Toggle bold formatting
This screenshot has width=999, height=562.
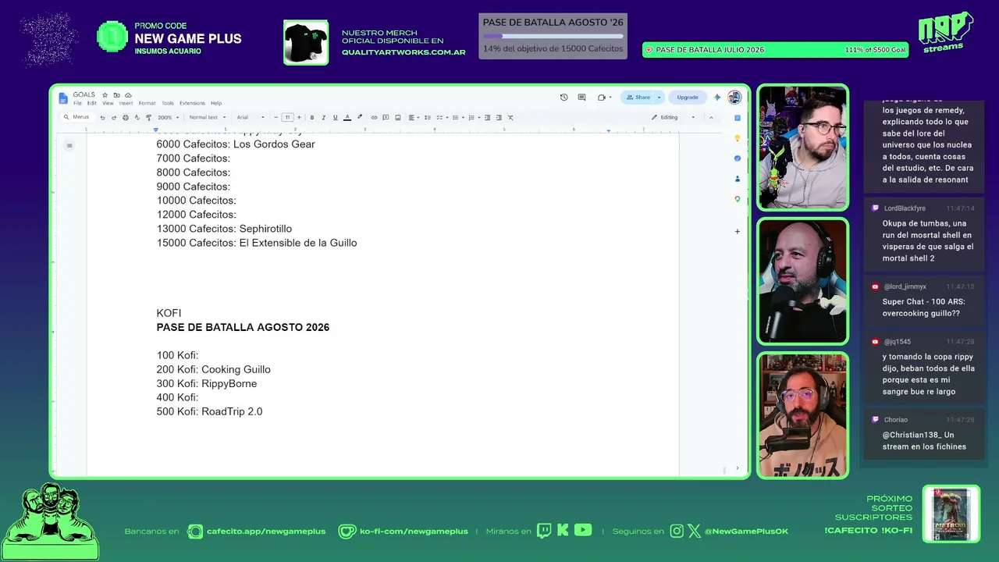tap(312, 118)
